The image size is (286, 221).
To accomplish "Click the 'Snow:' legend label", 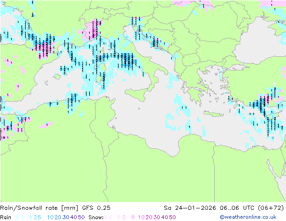I will 96,217.
